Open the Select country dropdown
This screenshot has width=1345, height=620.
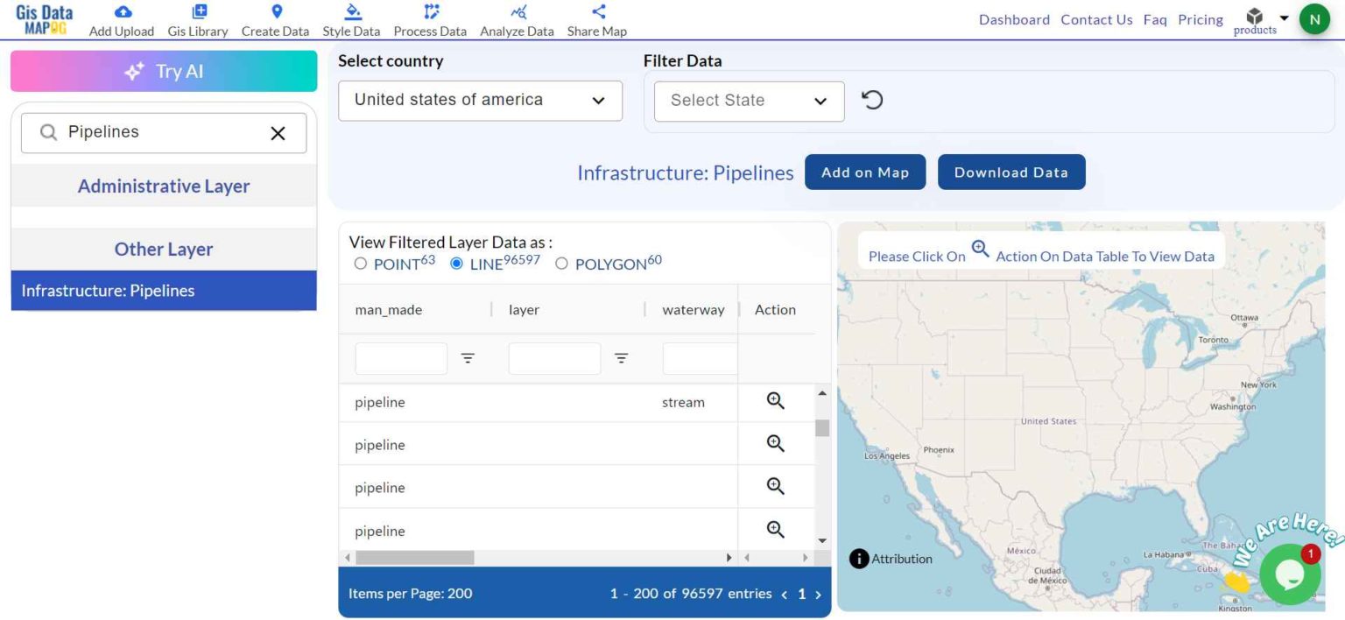480,101
